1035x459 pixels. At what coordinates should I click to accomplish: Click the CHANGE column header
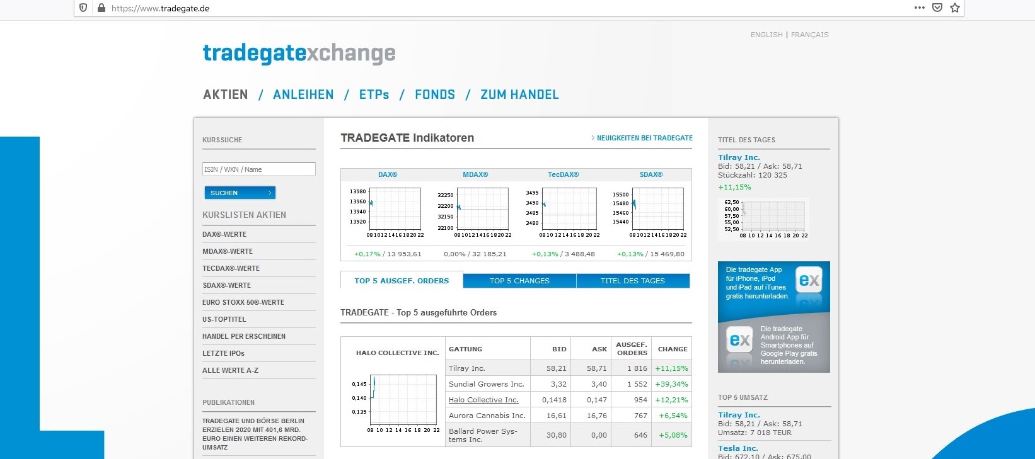673,349
